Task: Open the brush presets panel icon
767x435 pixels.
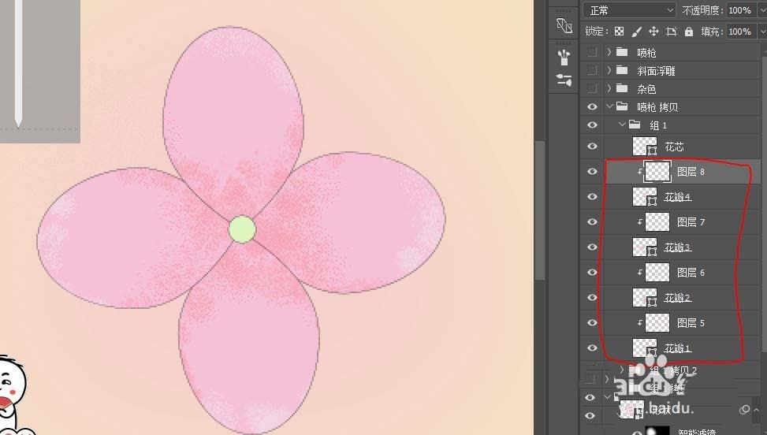Action: tap(564, 57)
